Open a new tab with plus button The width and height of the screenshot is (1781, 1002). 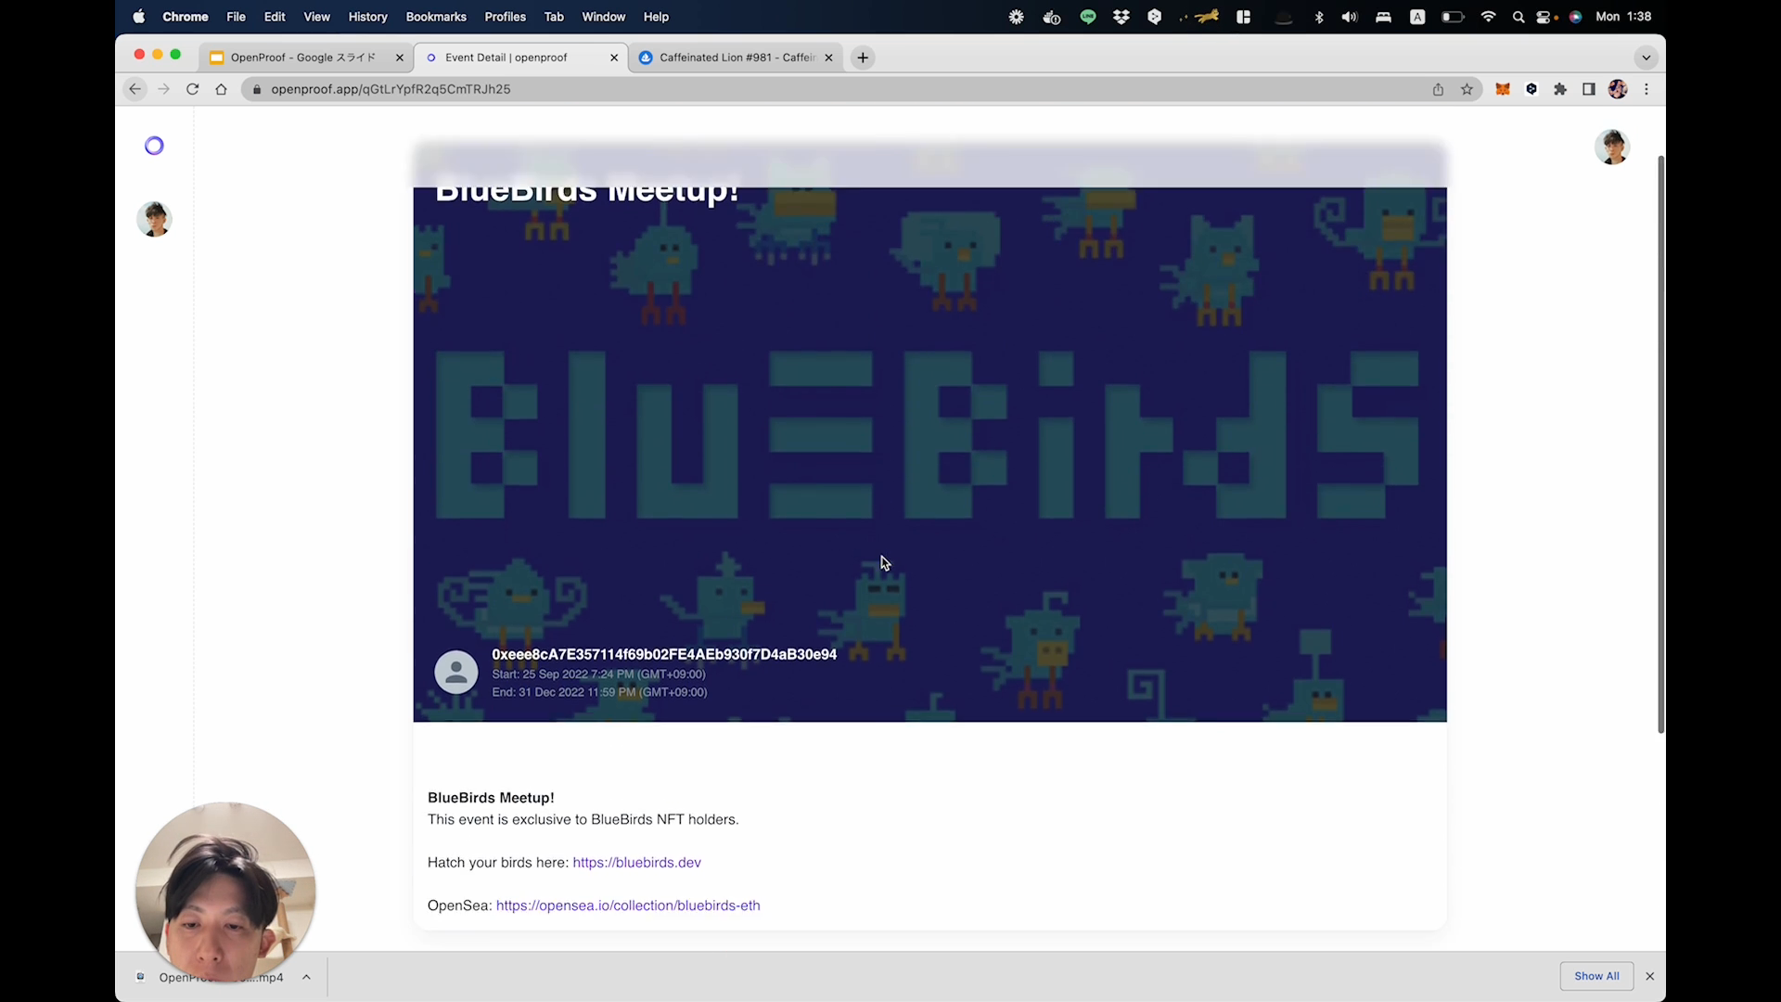point(863,58)
